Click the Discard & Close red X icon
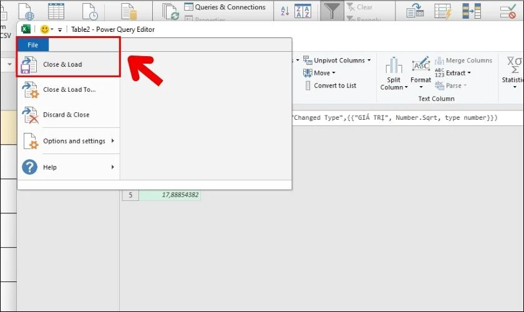The width and height of the screenshot is (524, 312). click(30, 115)
